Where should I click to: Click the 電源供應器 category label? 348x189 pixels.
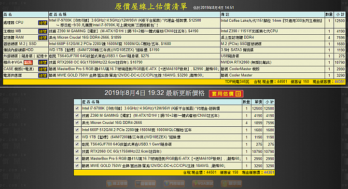[x=13, y=75]
